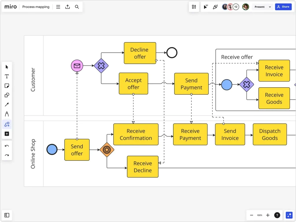Click the plus more tools icon

tap(7, 134)
